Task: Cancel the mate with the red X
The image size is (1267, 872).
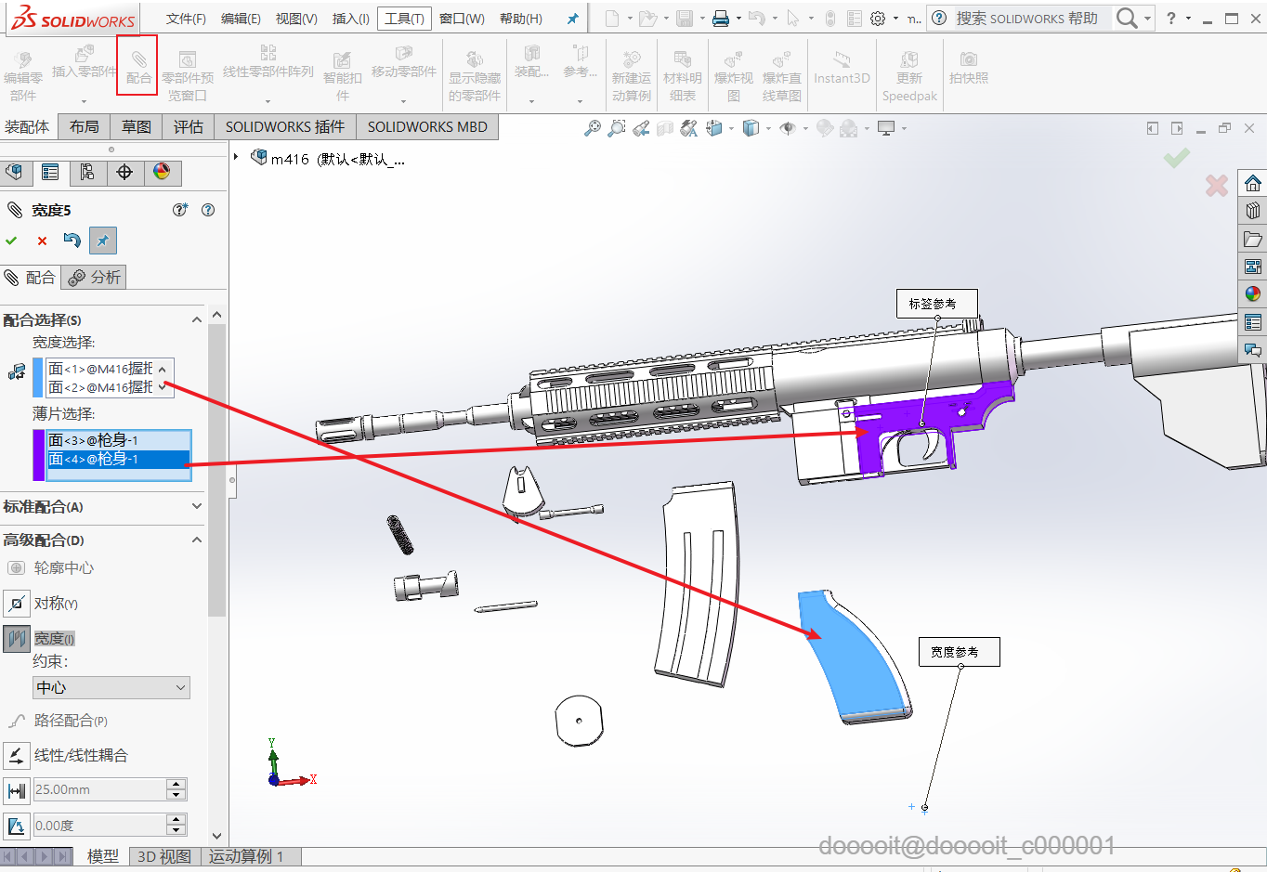Action: click(x=42, y=241)
